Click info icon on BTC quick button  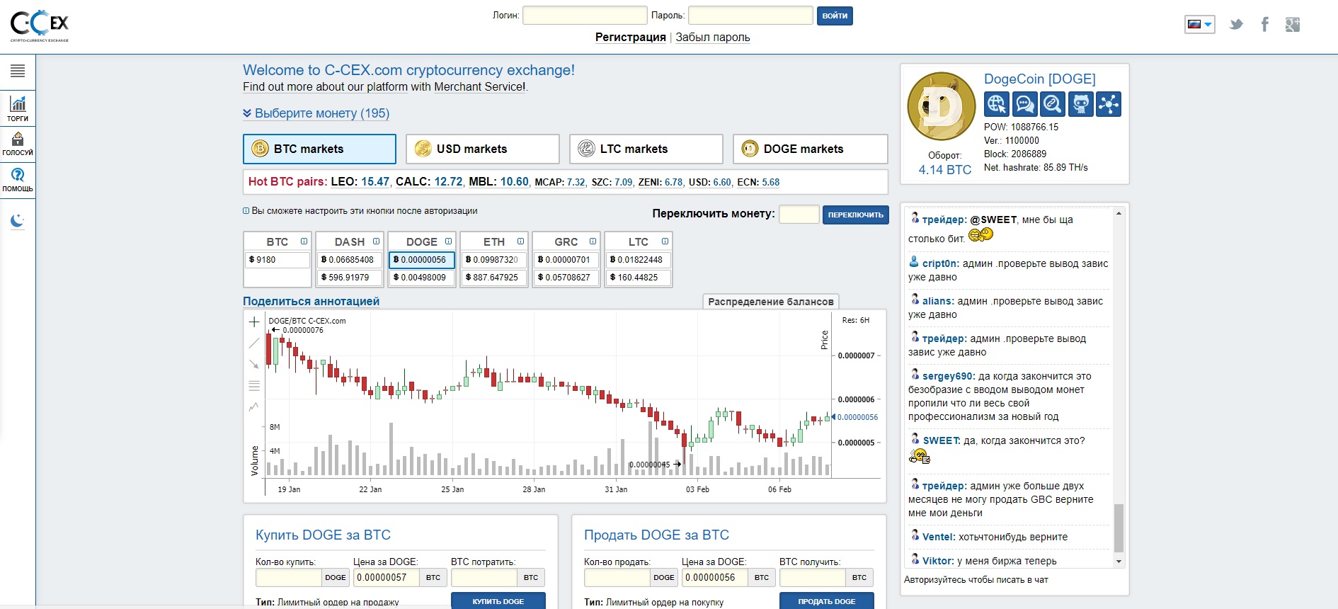[x=304, y=241]
